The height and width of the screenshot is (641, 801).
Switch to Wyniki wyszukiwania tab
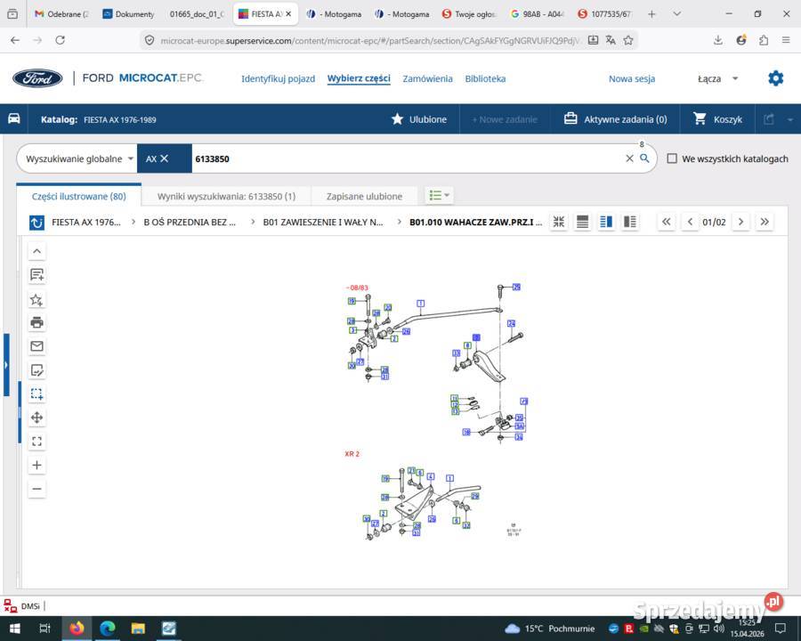226,196
